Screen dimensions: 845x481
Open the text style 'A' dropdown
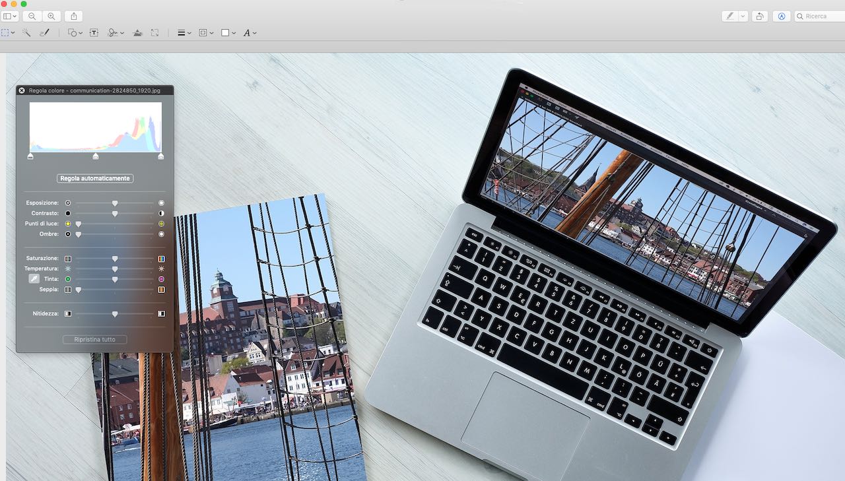(249, 32)
